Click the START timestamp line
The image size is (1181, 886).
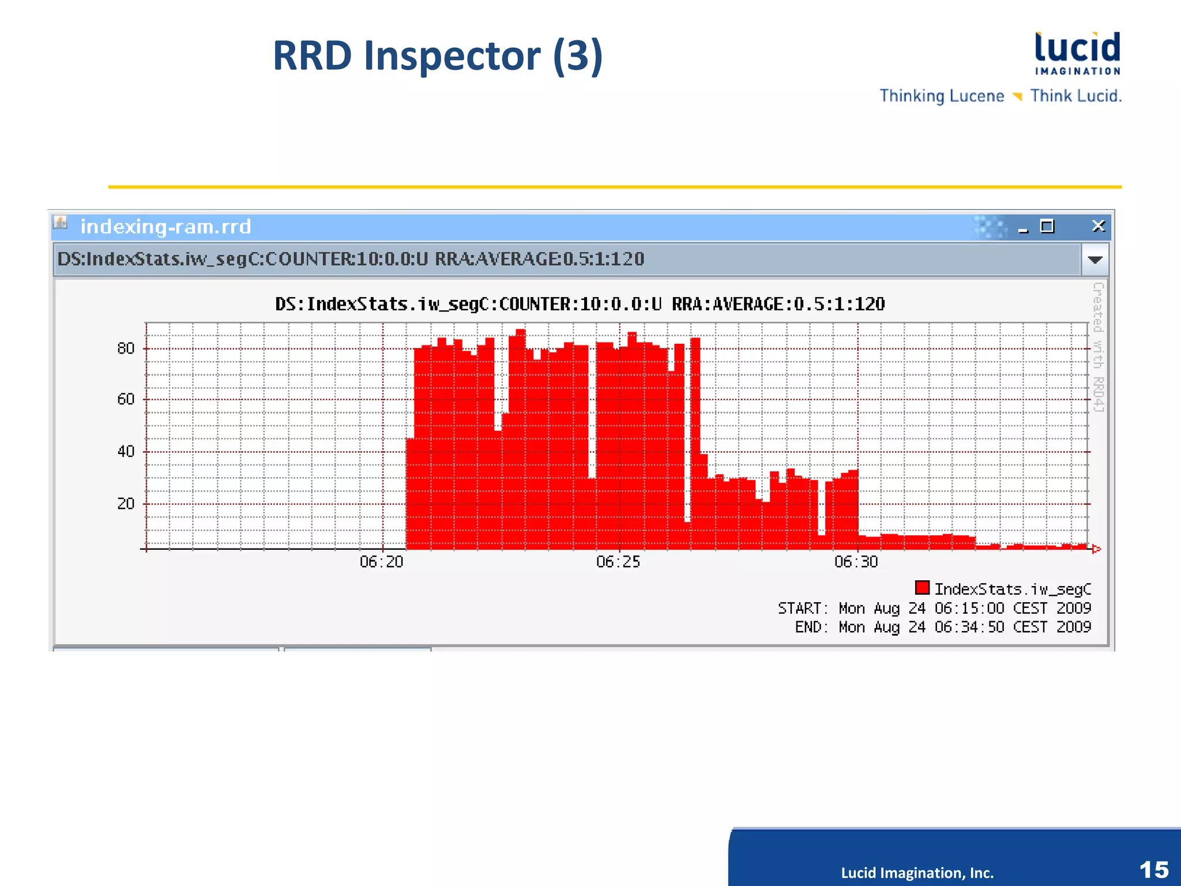(934, 609)
